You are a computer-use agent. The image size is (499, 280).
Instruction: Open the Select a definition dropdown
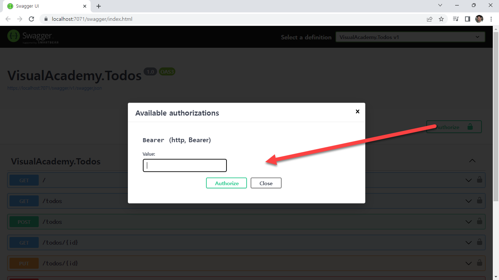tap(410, 37)
